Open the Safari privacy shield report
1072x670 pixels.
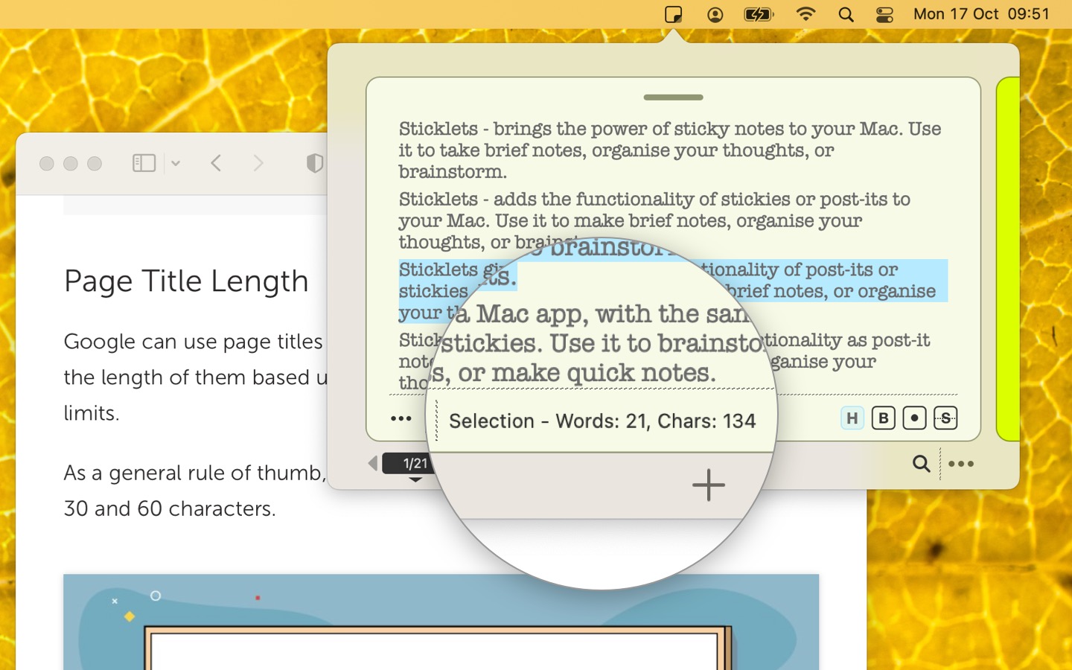(315, 163)
